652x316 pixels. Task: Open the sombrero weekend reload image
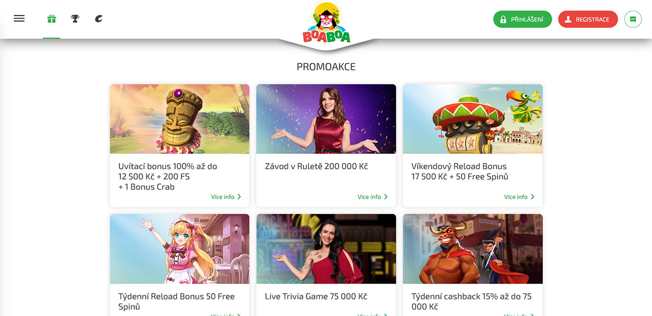coord(473,119)
